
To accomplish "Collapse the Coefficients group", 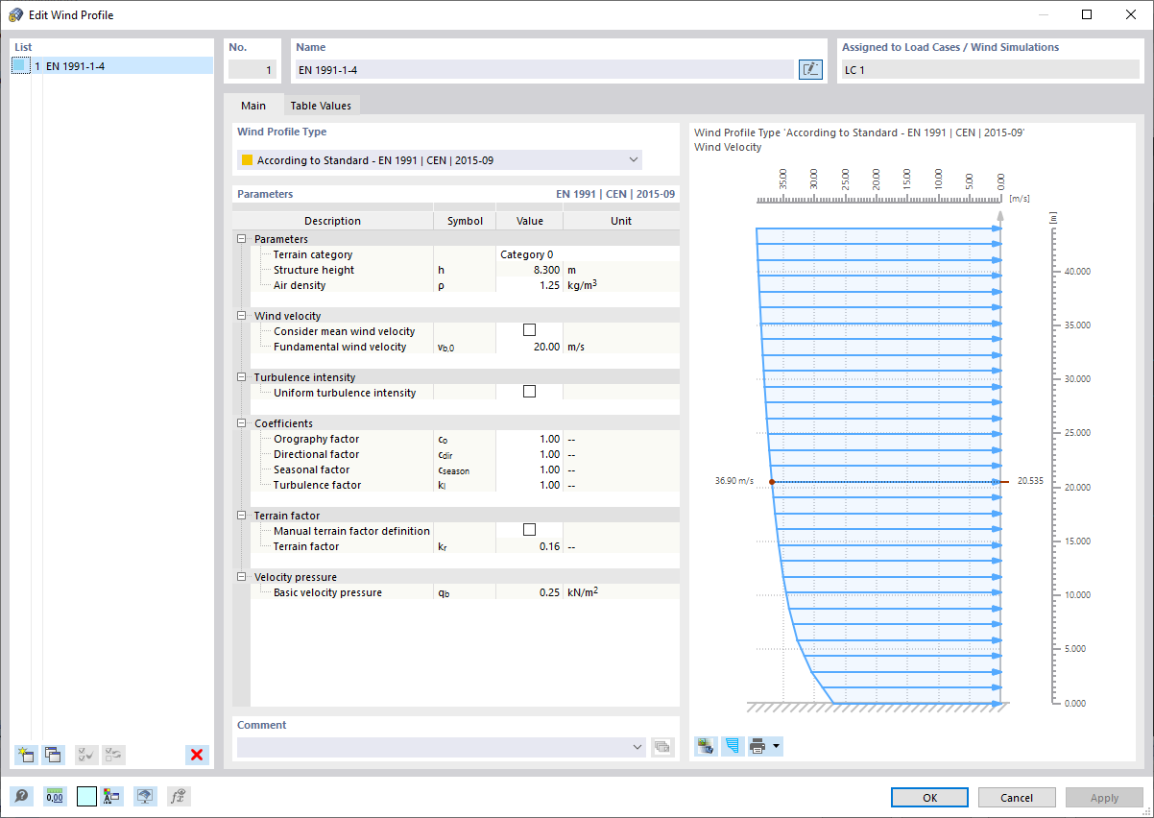I will (x=241, y=423).
